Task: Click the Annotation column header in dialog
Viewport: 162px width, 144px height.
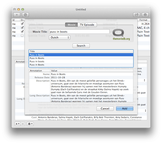Action: pyautogui.click(x=40, y=71)
